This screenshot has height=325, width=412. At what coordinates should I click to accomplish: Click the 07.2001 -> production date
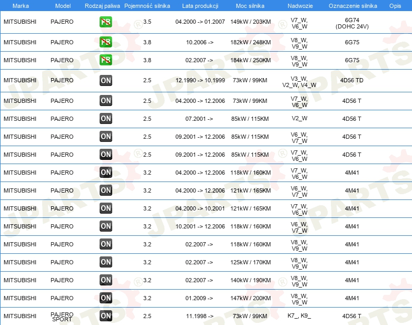pos(199,119)
